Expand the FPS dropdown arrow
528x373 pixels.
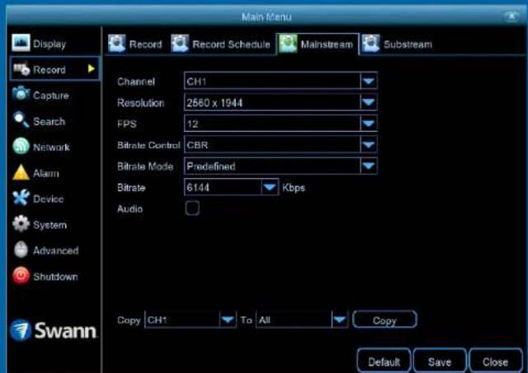click(369, 124)
